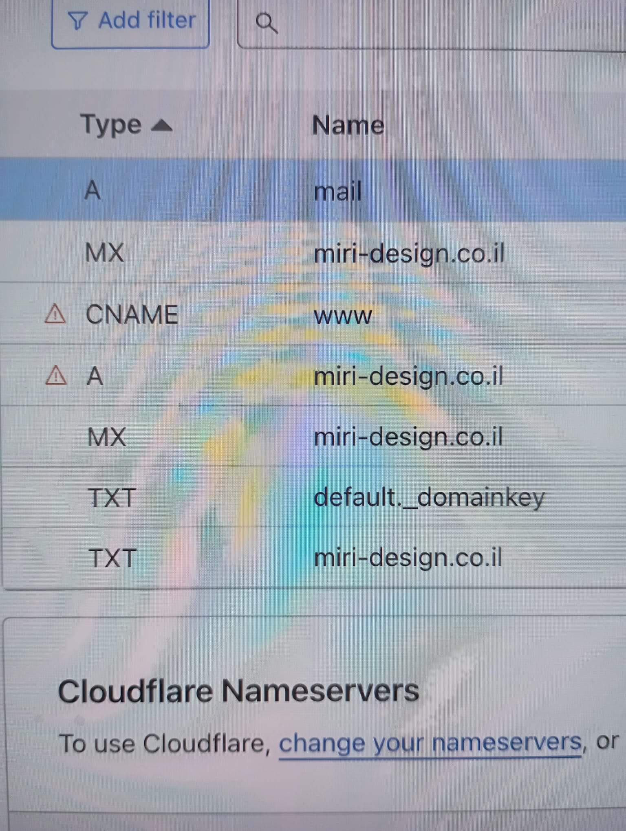The image size is (626, 831).
Task: Focus the DNS records search field
Action: (x=432, y=24)
